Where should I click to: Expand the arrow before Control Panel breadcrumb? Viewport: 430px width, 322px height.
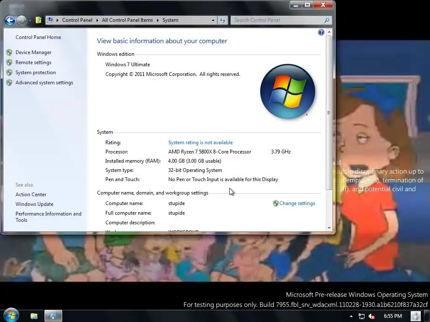click(x=57, y=20)
